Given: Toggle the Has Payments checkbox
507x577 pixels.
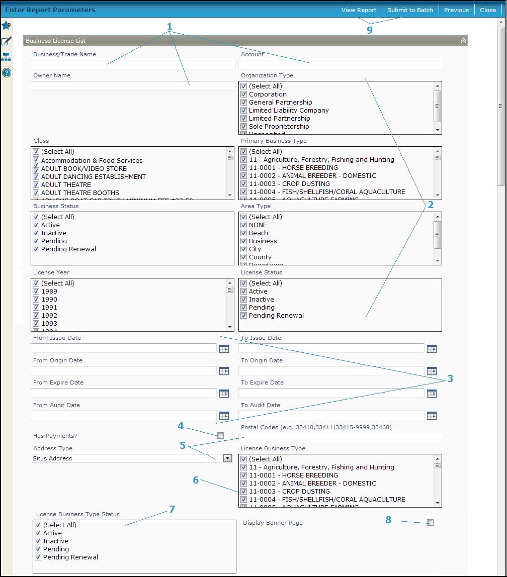Looking at the screenshot, I should pos(220,436).
